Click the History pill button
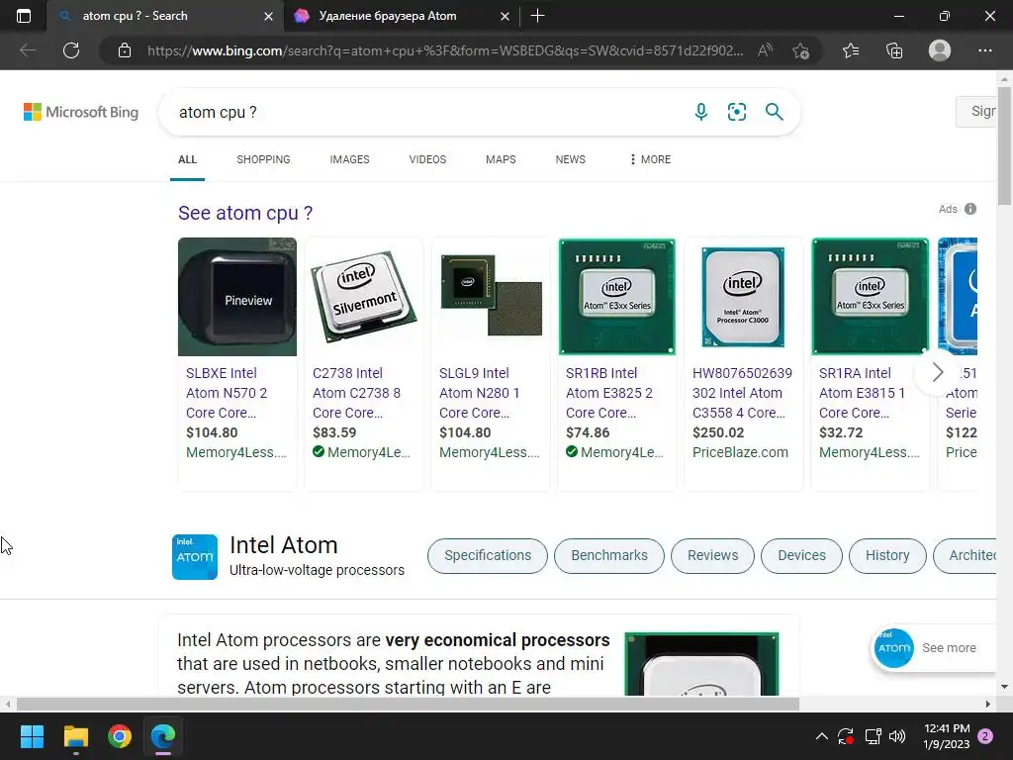 pos(887,556)
